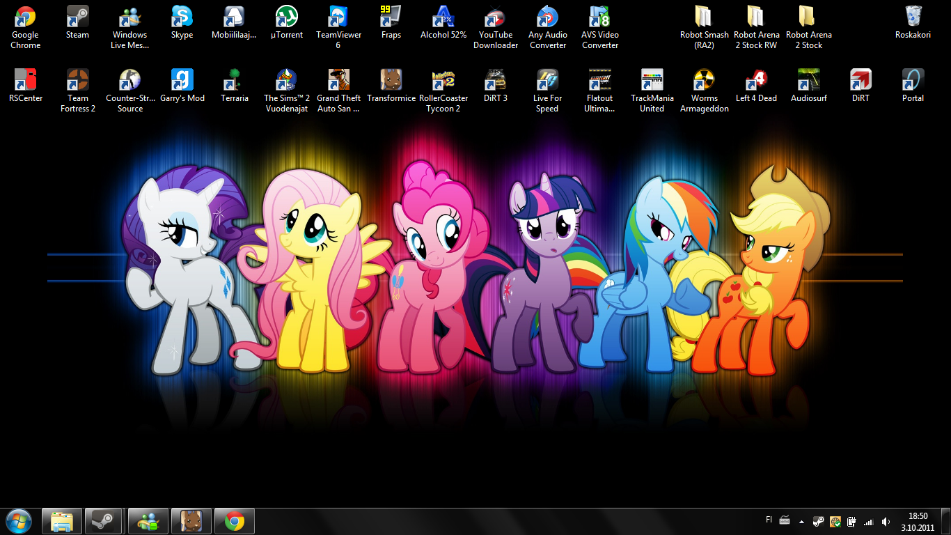Click the Show desktop button
The image size is (951, 535).
(x=945, y=521)
